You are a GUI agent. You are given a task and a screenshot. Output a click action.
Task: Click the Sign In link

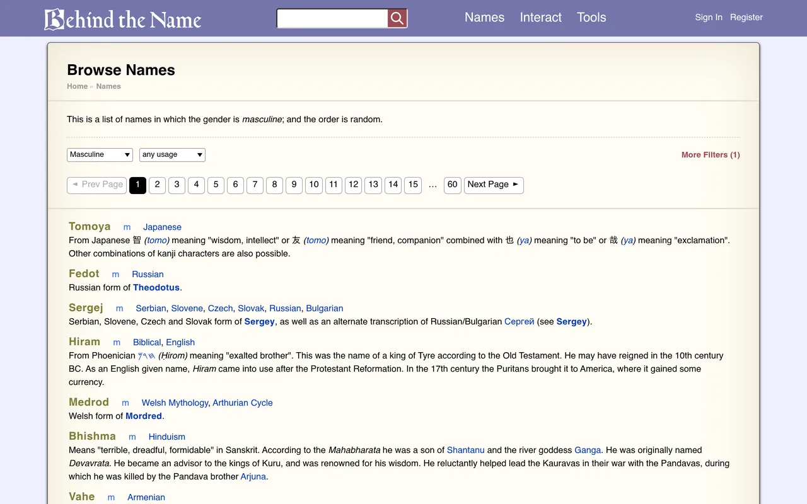pos(709,18)
